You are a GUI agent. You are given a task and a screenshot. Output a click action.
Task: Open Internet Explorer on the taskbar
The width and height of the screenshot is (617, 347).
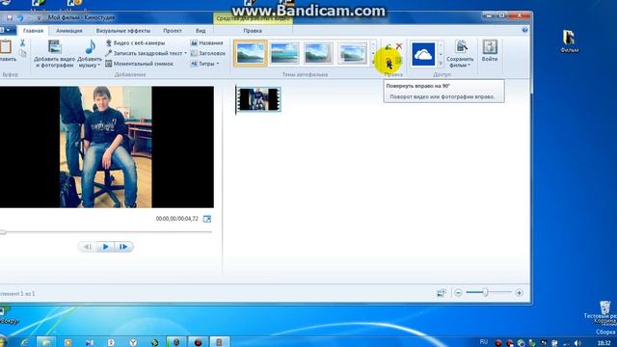coord(25,342)
